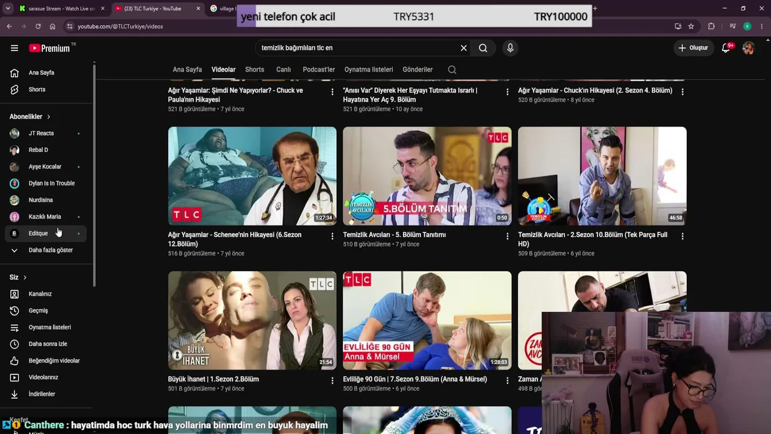Open Ayşe Kocalar subscription channel
Viewport: 771px width, 434px height.
pyautogui.click(x=47, y=167)
